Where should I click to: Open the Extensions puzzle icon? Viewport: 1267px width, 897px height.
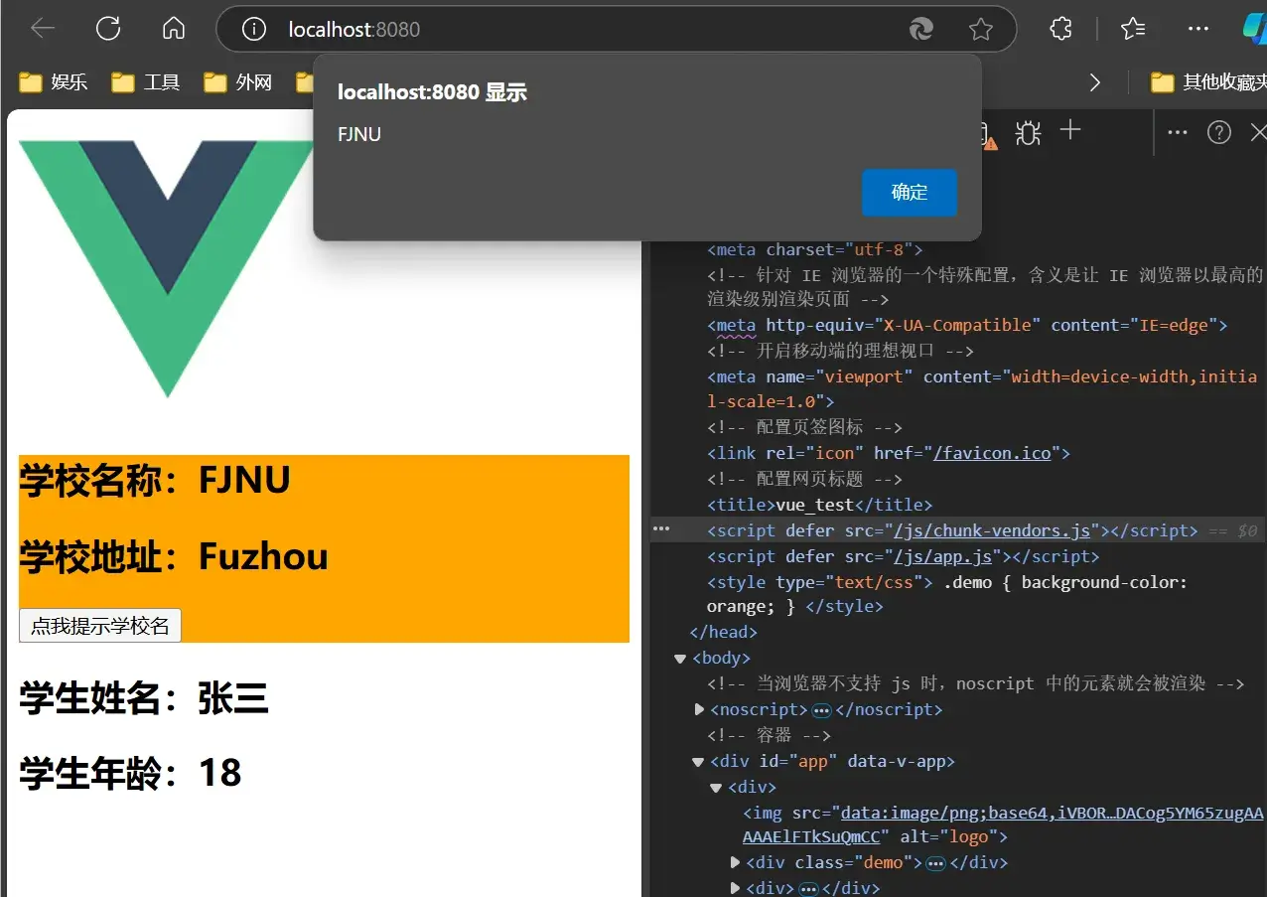point(1060,29)
